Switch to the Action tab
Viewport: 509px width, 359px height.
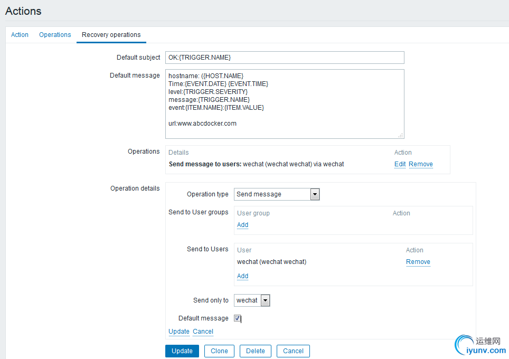click(x=20, y=35)
